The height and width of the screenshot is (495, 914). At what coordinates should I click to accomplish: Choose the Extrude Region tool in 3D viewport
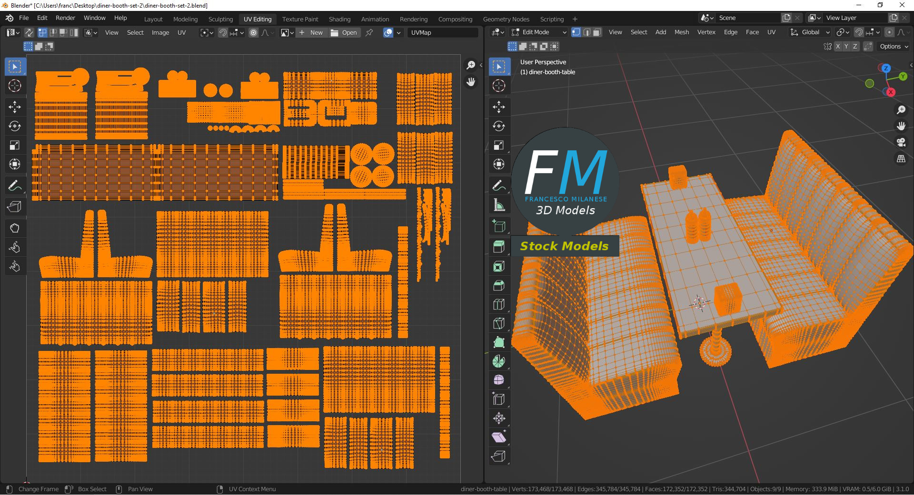499,247
